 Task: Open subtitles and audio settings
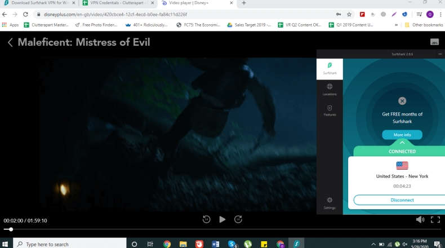[x=434, y=42]
